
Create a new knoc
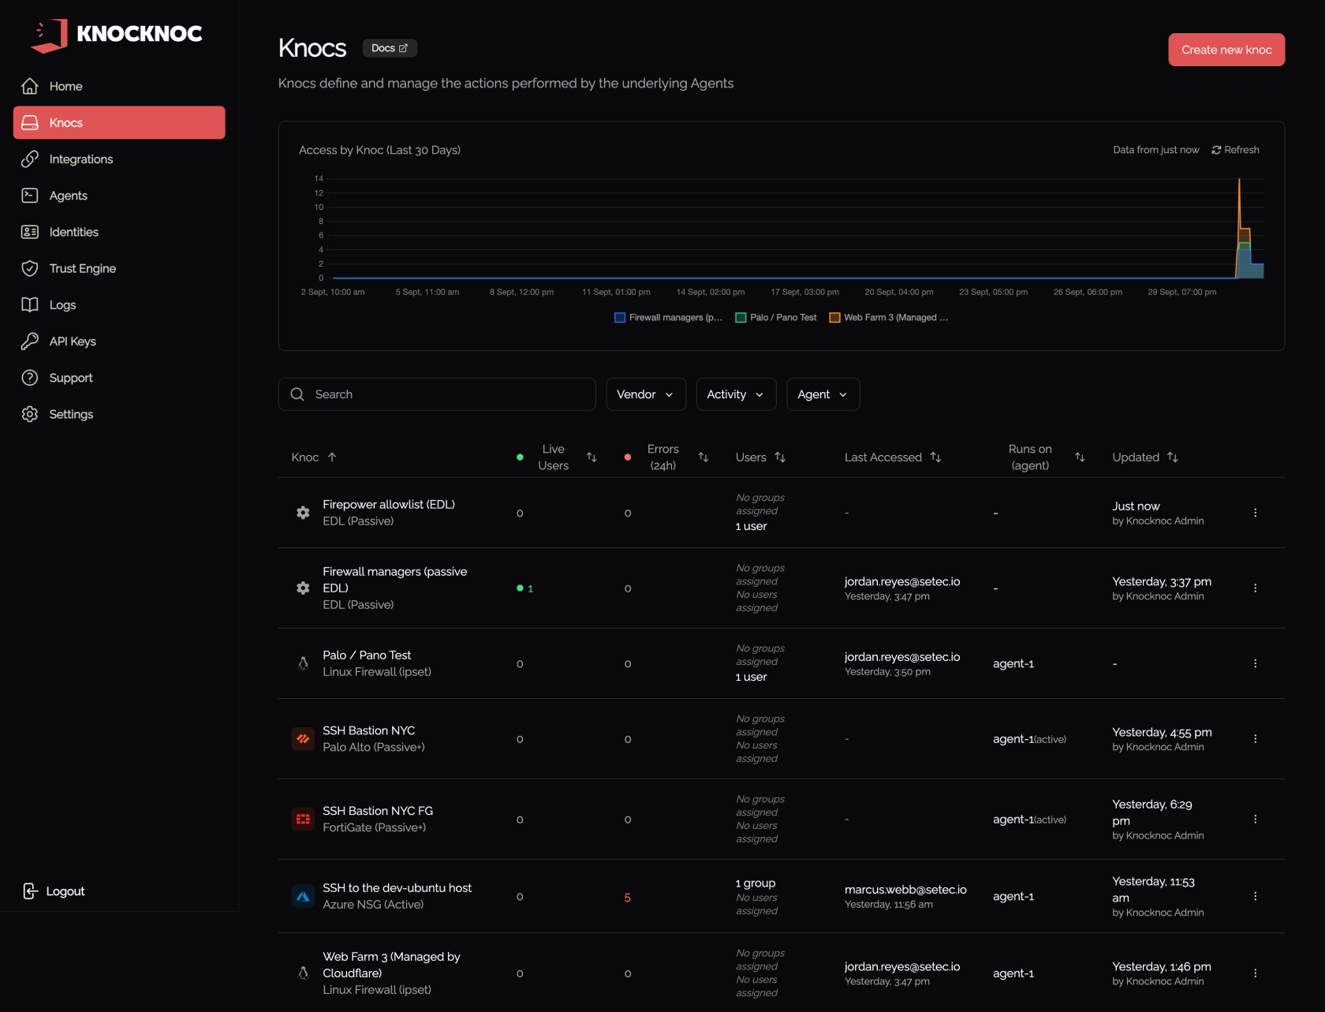pyautogui.click(x=1226, y=50)
